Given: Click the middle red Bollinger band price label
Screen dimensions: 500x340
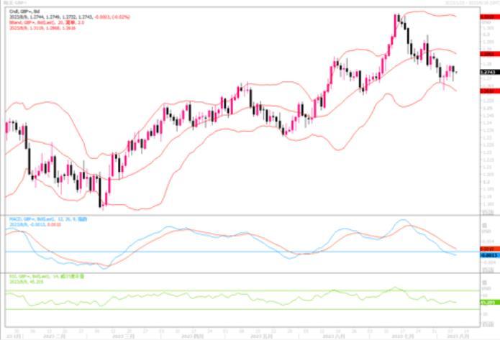Looking at the screenshot, I should 490,54.
